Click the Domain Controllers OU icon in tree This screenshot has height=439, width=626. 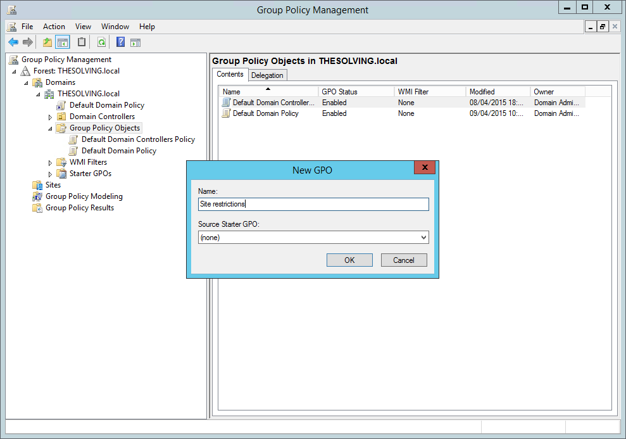[61, 117]
